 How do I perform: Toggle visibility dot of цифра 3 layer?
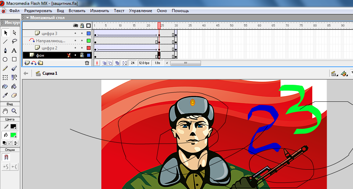point(75,34)
